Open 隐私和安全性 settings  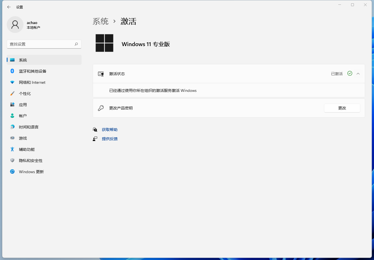tap(44, 161)
